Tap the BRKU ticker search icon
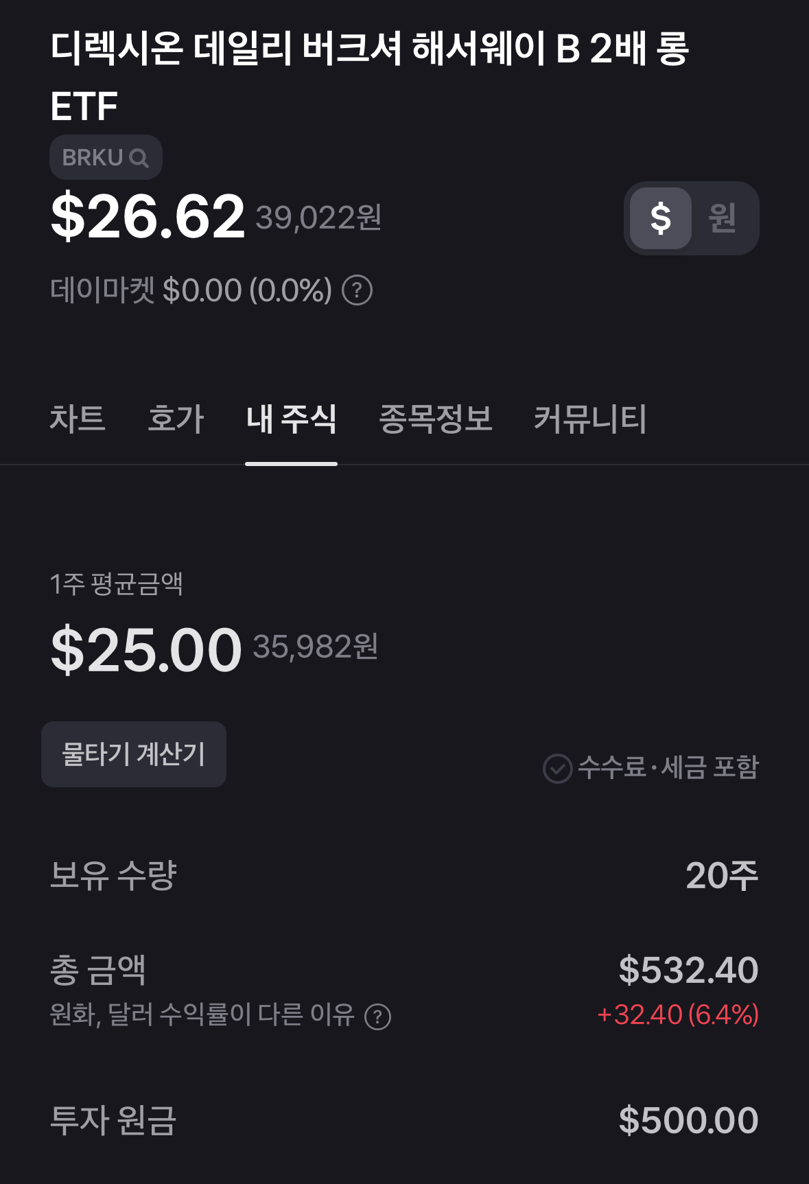Image resolution: width=809 pixels, height=1184 pixels. click(x=139, y=159)
